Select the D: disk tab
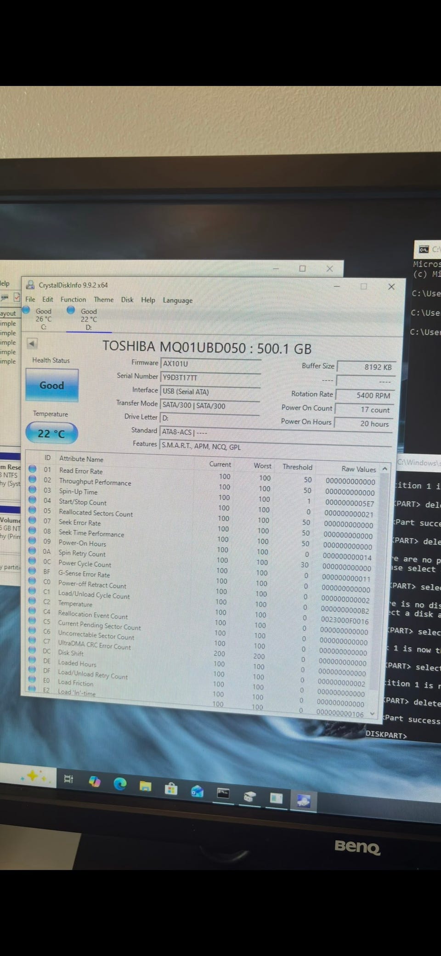Image resolution: width=441 pixels, height=956 pixels. pos(89,319)
